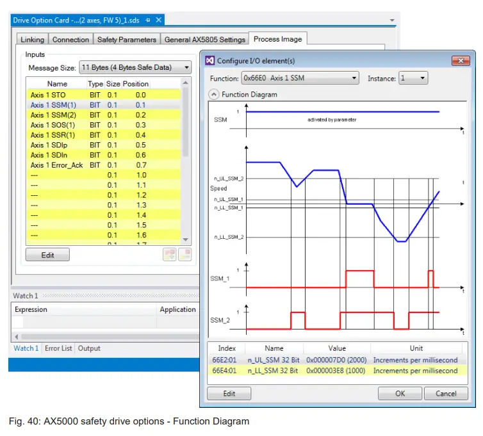Cancel the Configure I/O dialog
The width and height of the screenshot is (483, 436).
(x=446, y=394)
